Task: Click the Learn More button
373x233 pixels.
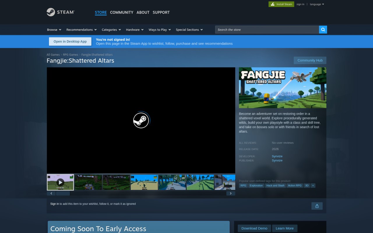Action: pyautogui.click(x=285, y=228)
